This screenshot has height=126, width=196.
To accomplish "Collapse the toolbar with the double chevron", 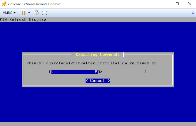I will pos(193,13).
